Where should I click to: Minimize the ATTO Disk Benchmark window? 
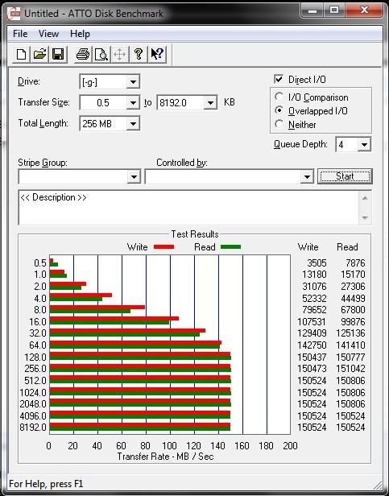click(x=312, y=10)
